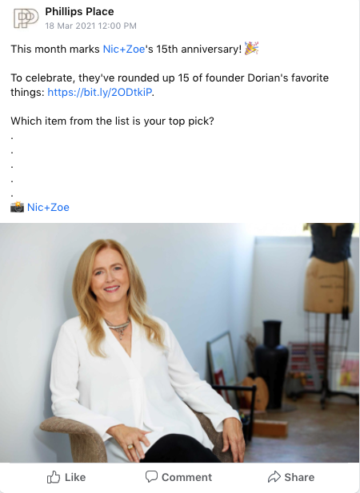Open the Nic+Zoe photo credit link
This screenshot has width=360, height=493.
[x=48, y=207]
